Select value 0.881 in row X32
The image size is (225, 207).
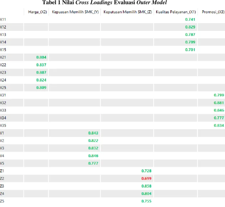pyautogui.click(x=219, y=103)
